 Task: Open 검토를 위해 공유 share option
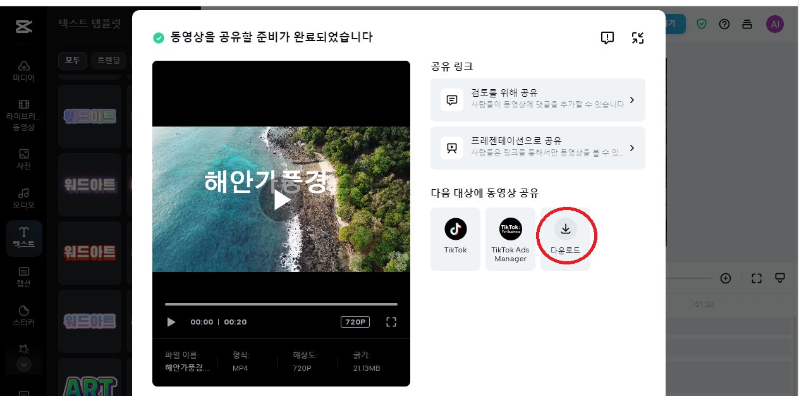[x=538, y=99]
